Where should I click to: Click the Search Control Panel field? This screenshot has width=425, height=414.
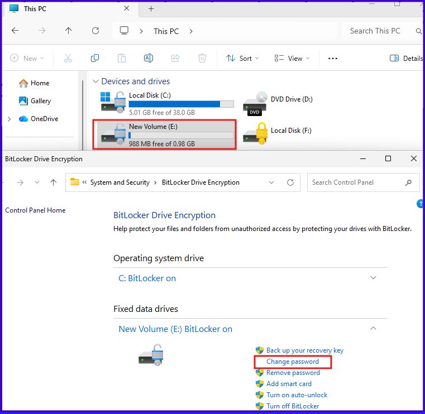coord(356,182)
